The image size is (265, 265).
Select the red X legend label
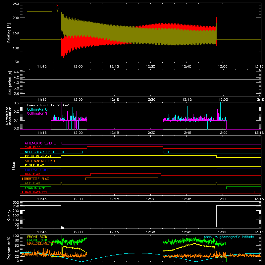click(x=57, y=6)
